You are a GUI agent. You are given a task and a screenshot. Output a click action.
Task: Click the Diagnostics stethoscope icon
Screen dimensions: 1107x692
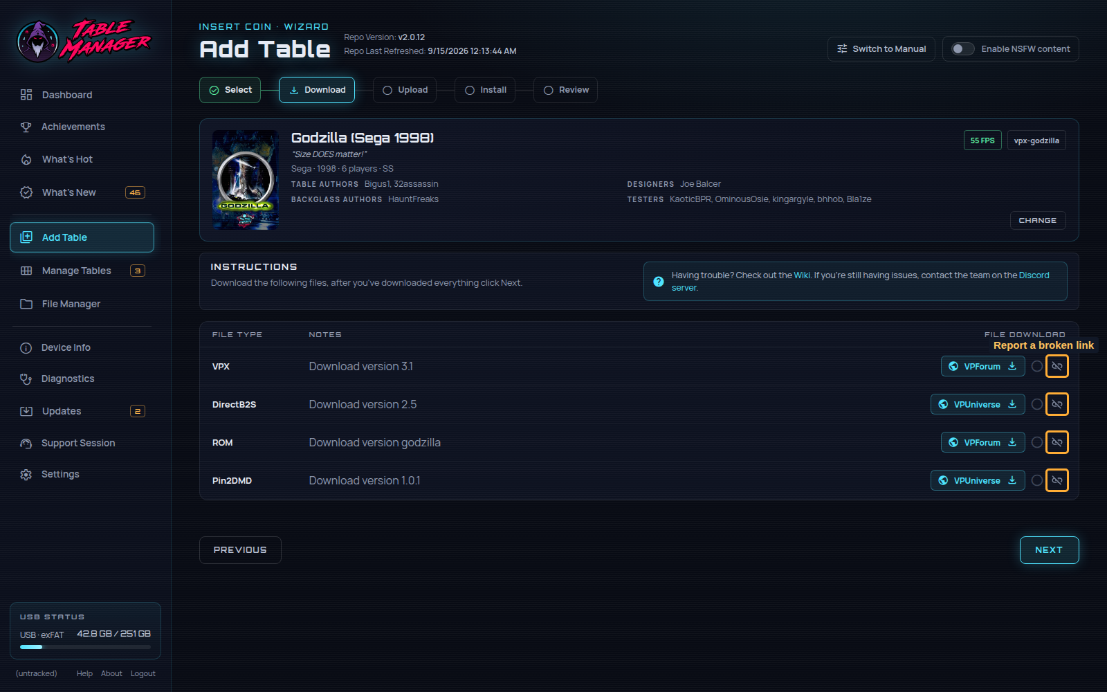click(x=26, y=379)
